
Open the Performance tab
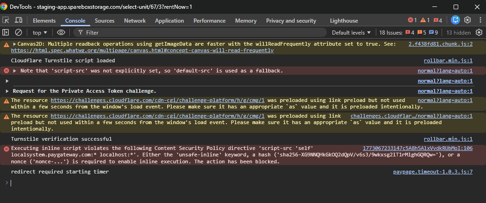click(210, 21)
